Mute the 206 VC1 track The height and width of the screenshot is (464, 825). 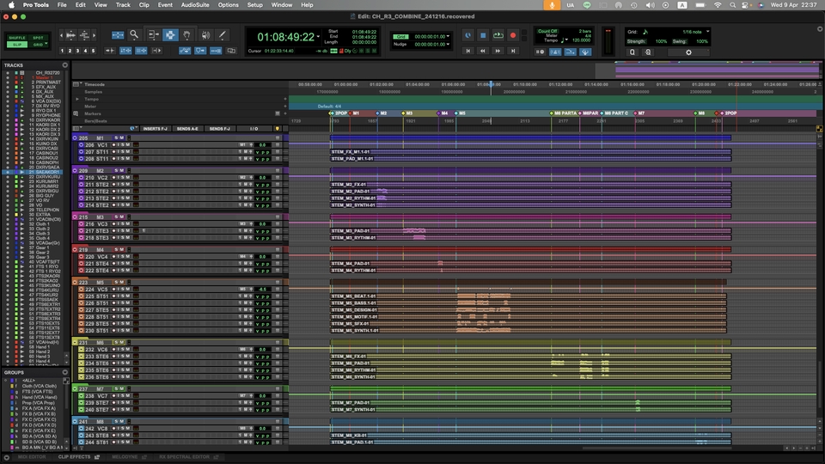[126, 145]
